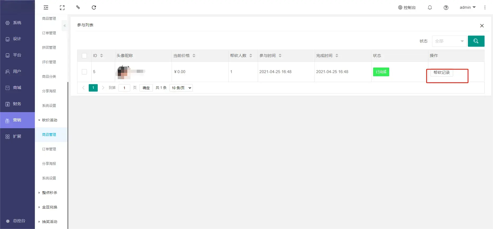The height and width of the screenshot is (229, 493).
Task: Open the help question mark icon
Action: pos(446,7)
